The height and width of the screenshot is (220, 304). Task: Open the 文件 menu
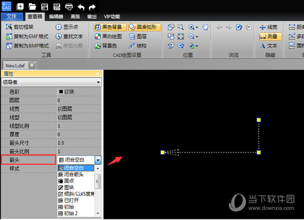point(12,17)
